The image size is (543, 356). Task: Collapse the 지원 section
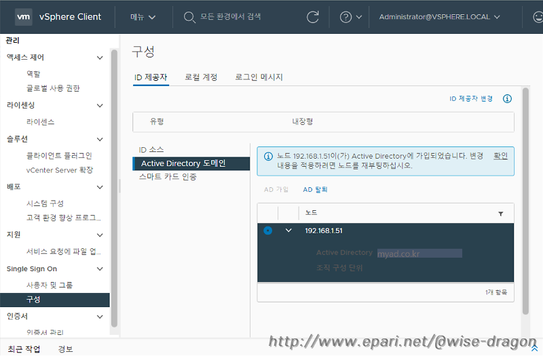100,235
